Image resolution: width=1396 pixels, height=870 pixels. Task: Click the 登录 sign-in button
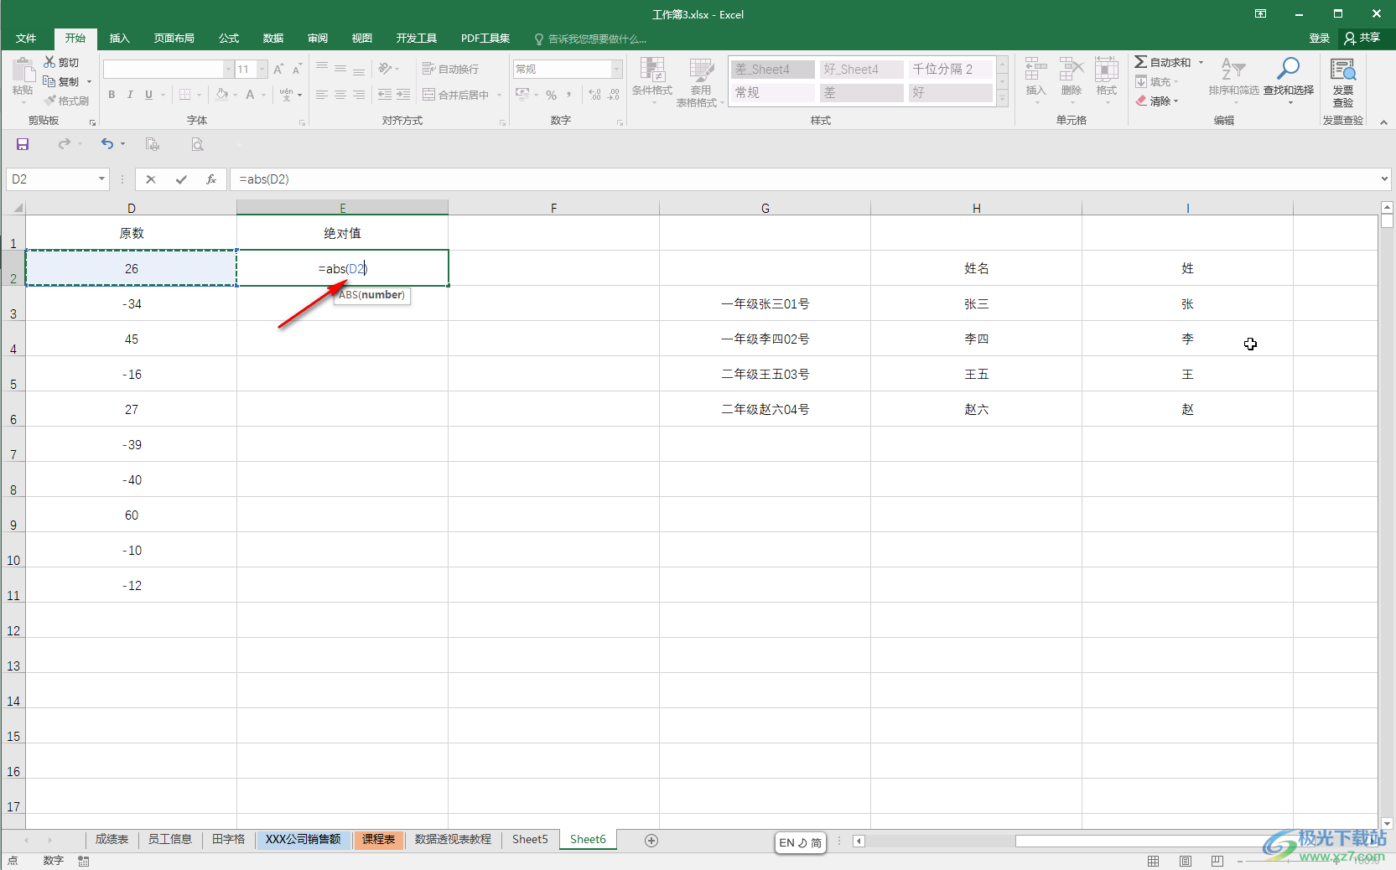[x=1320, y=39]
